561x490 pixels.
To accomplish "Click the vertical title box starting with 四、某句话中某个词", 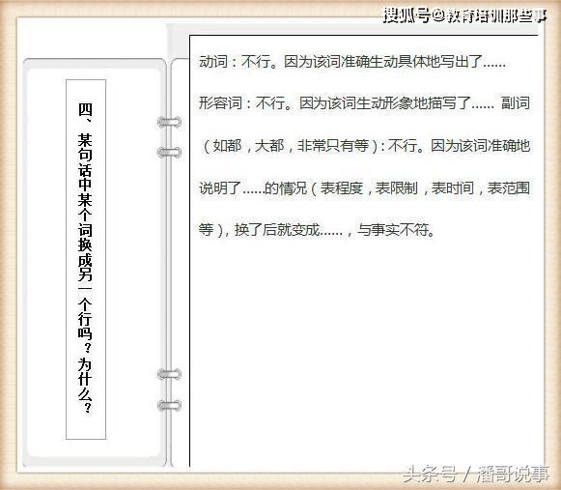I will pos(86,259).
